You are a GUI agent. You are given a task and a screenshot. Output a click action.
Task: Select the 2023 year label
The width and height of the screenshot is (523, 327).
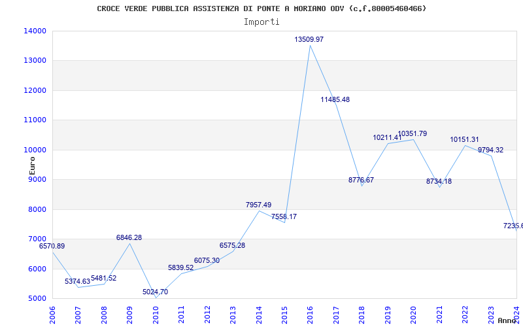click(x=492, y=315)
